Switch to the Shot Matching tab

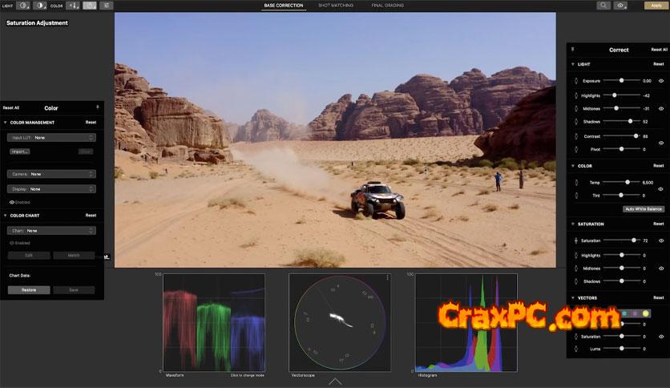[334, 6]
